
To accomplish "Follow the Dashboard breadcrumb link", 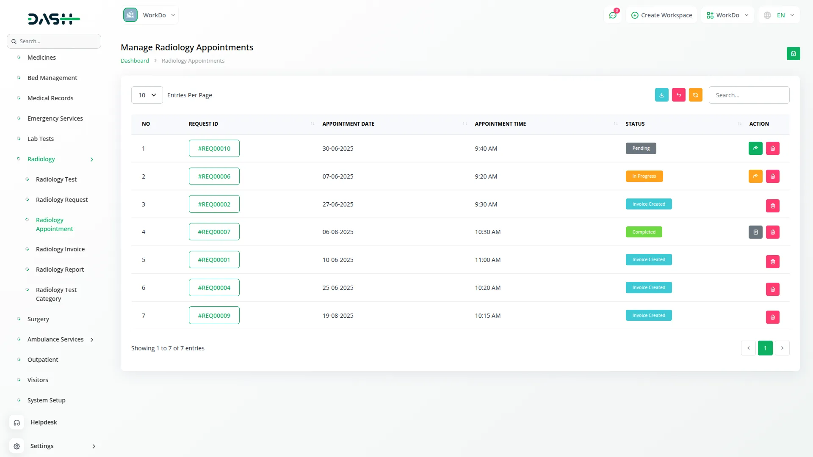I will (135, 61).
